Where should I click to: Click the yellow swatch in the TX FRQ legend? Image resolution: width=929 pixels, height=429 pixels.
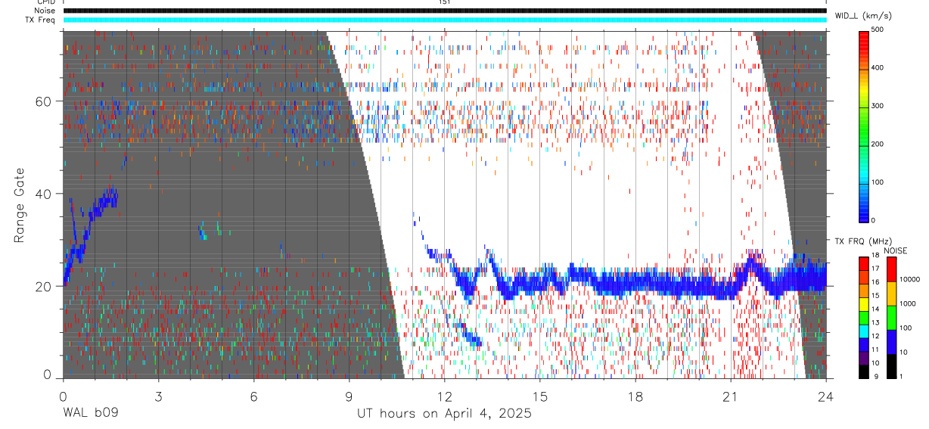[x=865, y=304]
